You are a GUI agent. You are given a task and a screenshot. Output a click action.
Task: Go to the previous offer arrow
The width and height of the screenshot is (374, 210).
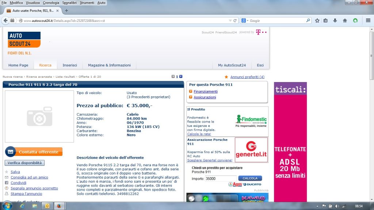(173, 77)
